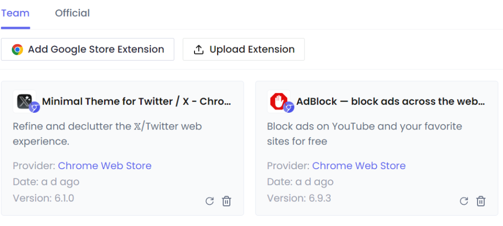
Task: Click the Minimal Theme extension icon
Action: tap(25, 101)
